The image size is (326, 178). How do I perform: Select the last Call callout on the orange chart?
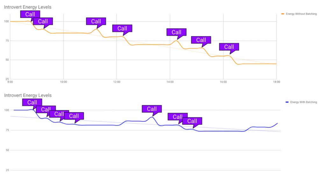(229, 47)
